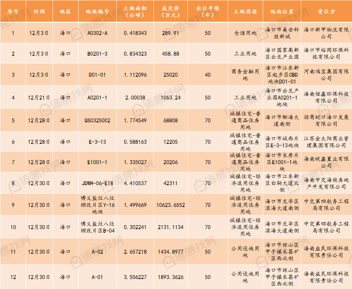Screen dimensions: 352x289
Task: Click transferee 招商蛇口海口发展有限公司
Action: point(326,121)
